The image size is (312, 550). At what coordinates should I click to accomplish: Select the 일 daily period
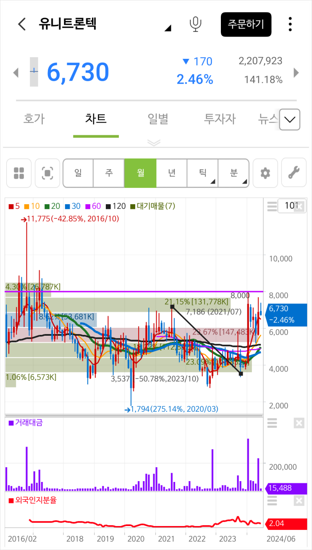(x=78, y=173)
